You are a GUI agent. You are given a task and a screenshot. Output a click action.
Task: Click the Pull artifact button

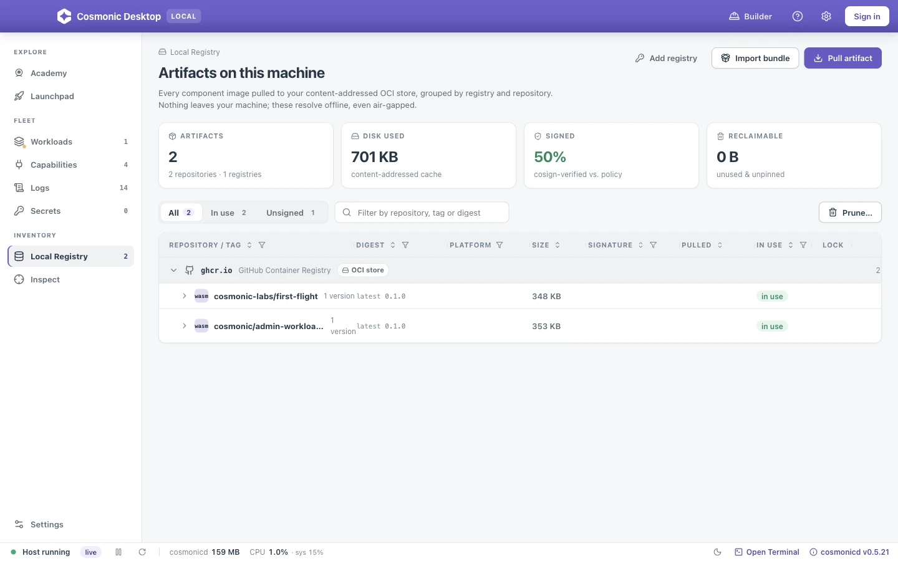(x=842, y=58)
